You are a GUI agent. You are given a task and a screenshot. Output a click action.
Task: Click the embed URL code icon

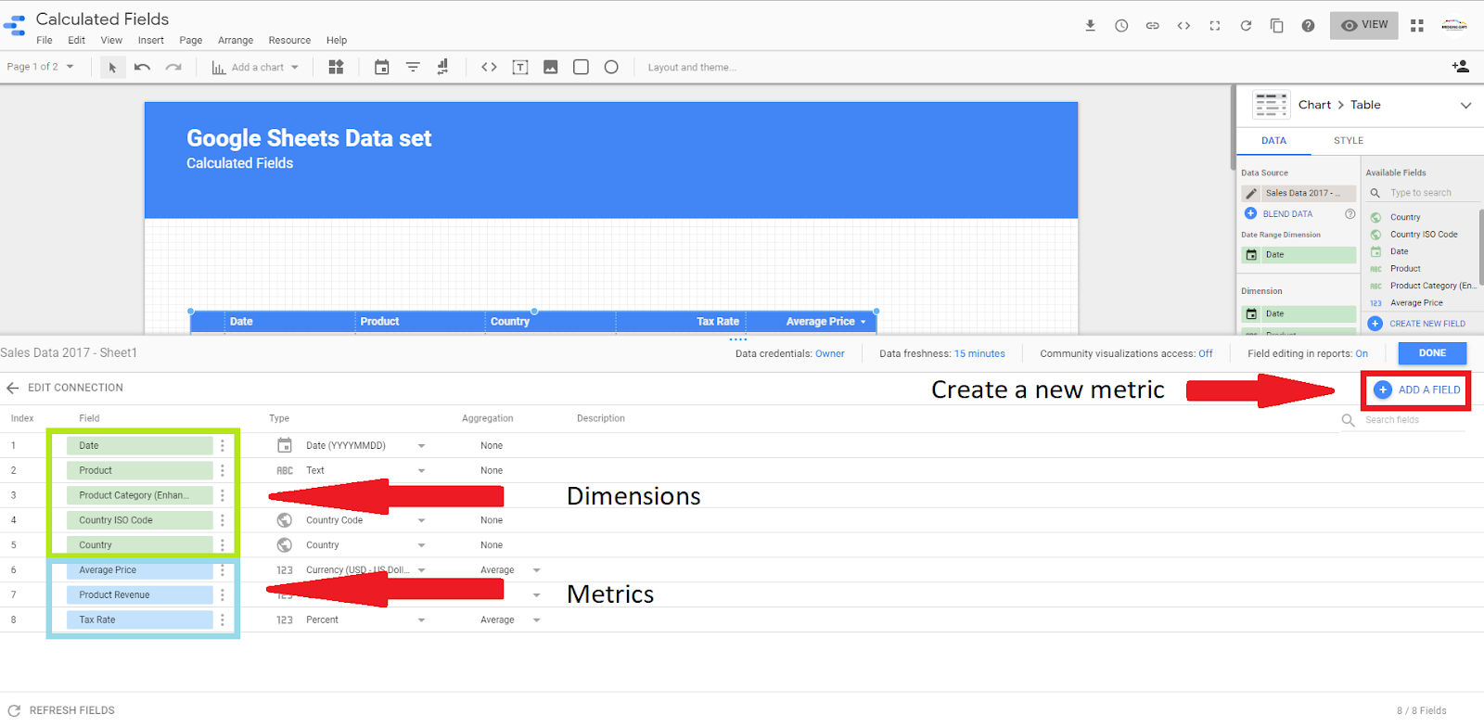[489, 67]
